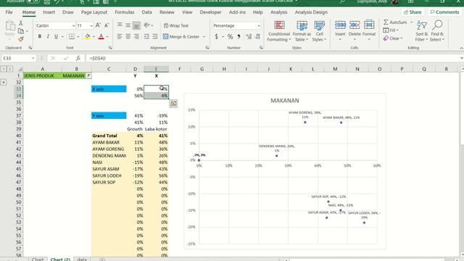
Task: Click the Insert Function fx icon
Action: (x=78, y=58)
